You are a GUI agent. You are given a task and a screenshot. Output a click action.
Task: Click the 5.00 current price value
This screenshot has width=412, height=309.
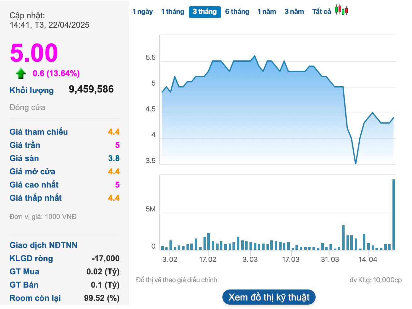[x=34, y=53]
